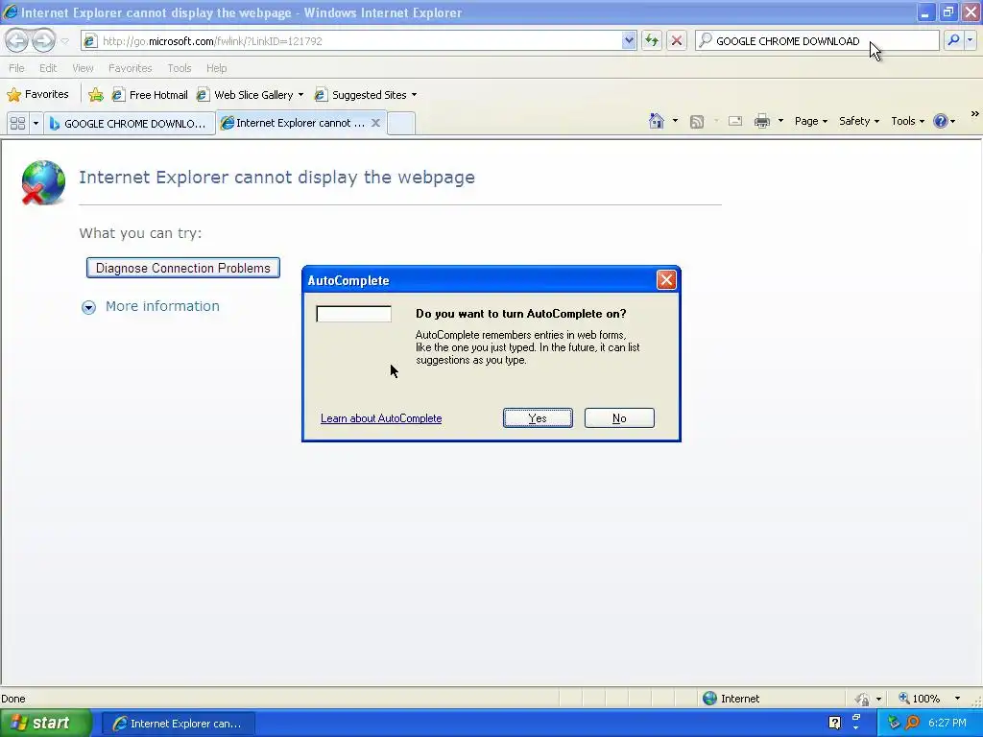Click the command bar overflow chevron

[x=975, y=114]
